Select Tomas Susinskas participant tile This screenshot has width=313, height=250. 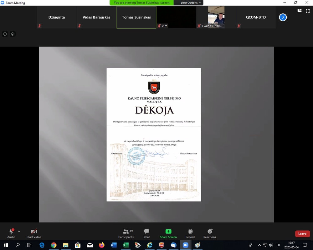[136, 17]
